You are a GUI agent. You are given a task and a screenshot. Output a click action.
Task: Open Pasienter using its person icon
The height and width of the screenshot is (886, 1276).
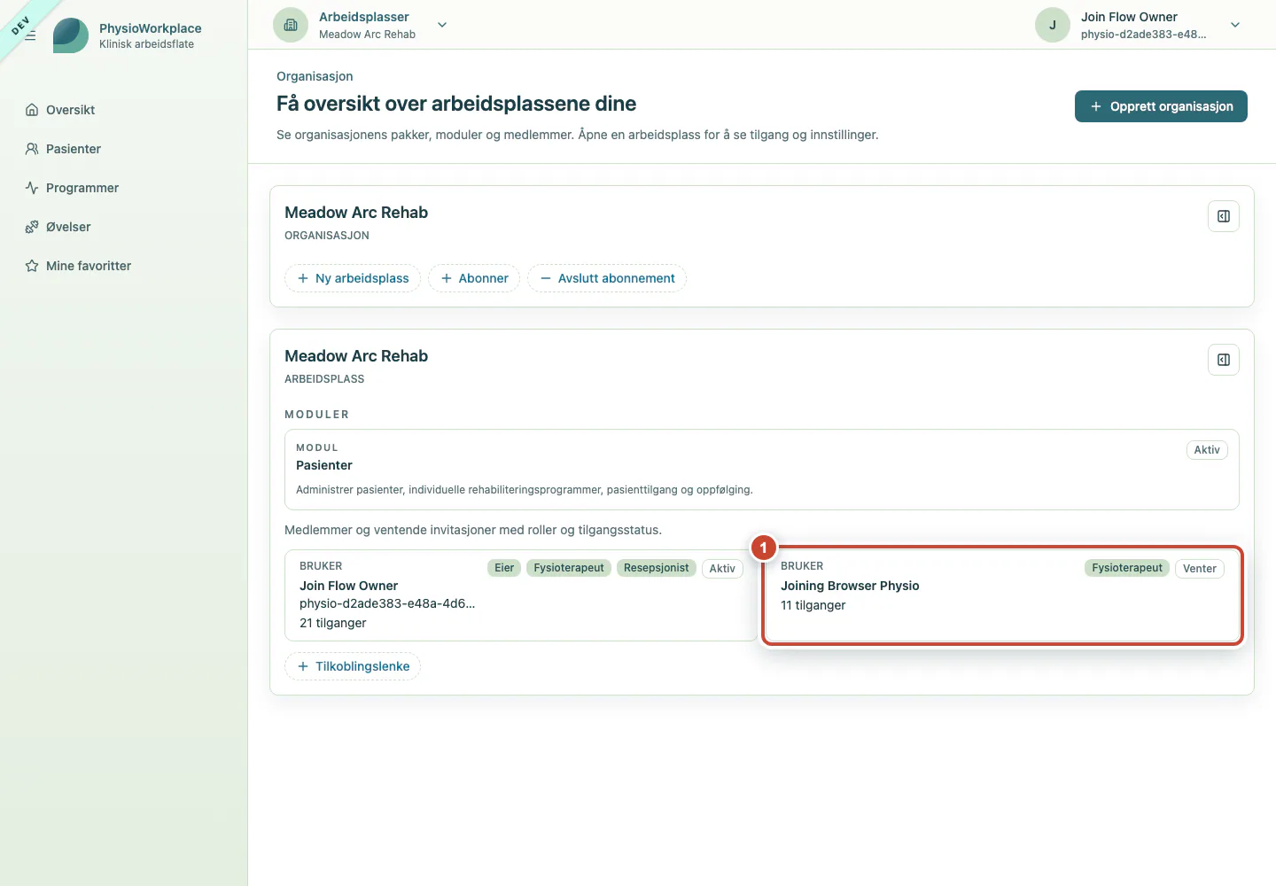pyautogui.click(x=32, y=149)
